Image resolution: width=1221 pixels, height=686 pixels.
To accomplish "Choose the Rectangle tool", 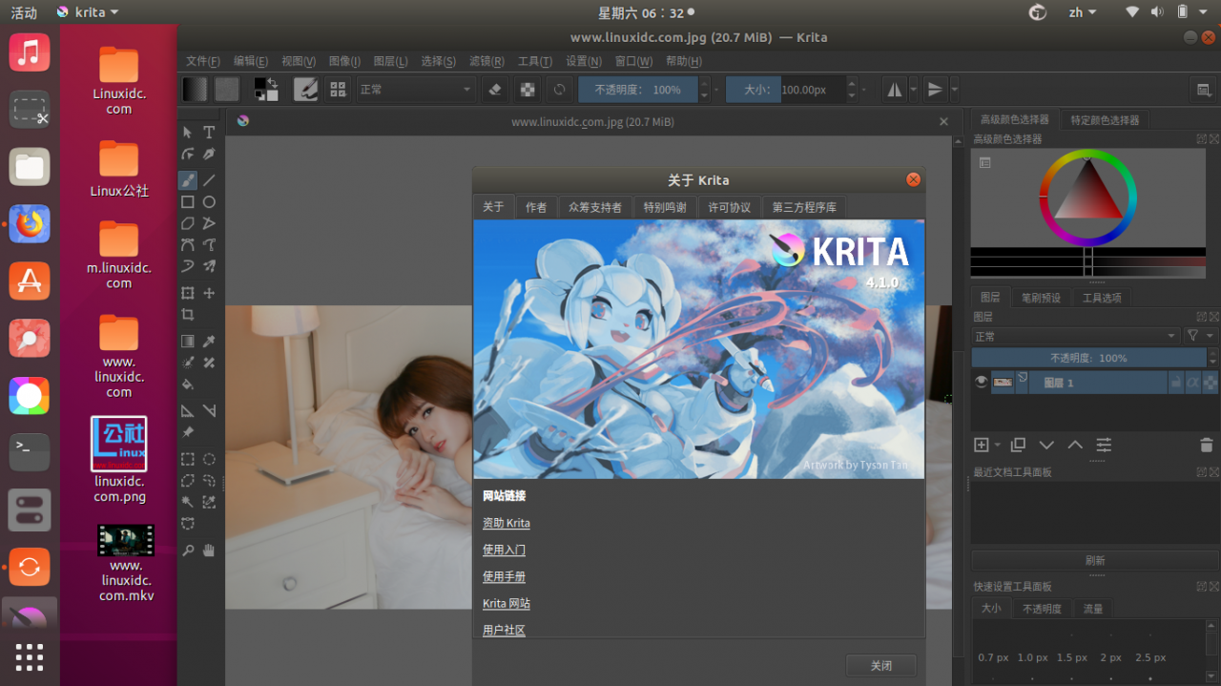I will 188,201.
